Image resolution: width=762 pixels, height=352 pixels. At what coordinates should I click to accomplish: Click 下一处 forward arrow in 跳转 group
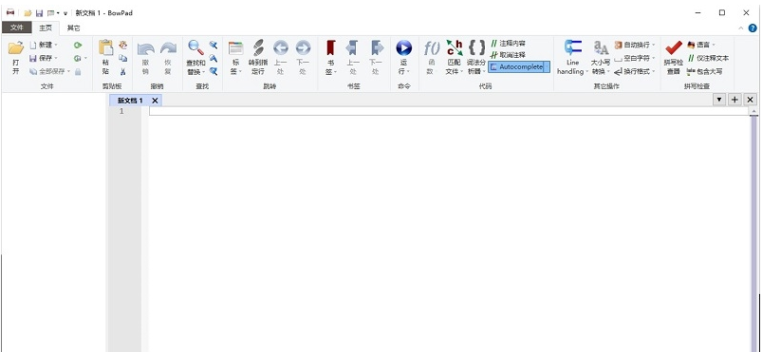(x=303, y=47)
